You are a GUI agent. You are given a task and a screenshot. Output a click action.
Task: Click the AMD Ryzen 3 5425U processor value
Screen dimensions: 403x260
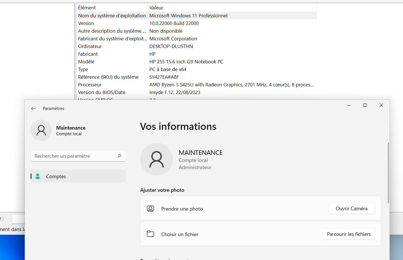tap(231, 85)
